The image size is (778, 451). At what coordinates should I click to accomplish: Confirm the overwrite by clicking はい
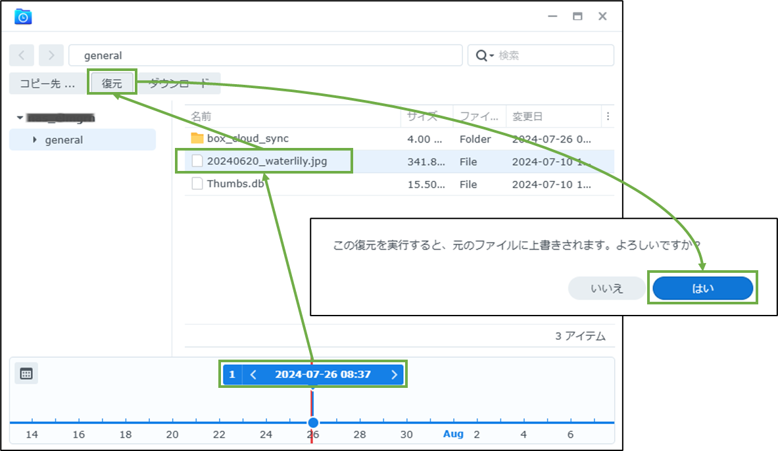[702, 287]
